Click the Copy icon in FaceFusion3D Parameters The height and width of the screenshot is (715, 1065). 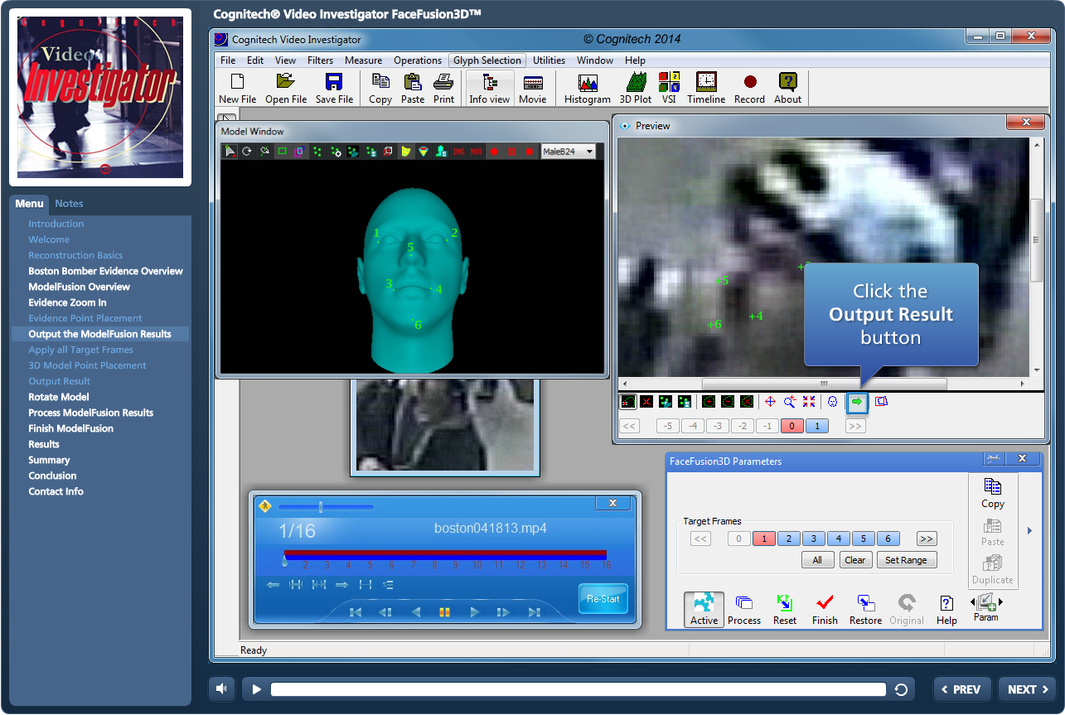click(993, 493)
